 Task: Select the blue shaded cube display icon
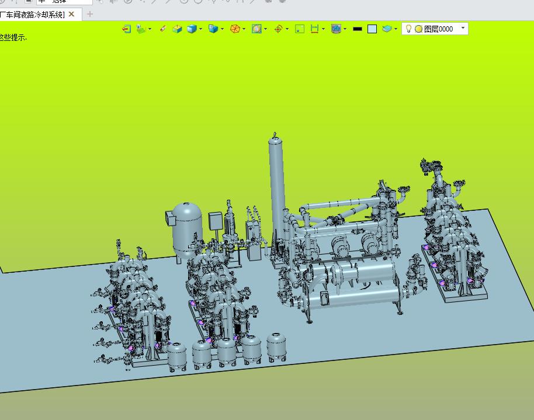pyautogui.click(x=192, y=29)
